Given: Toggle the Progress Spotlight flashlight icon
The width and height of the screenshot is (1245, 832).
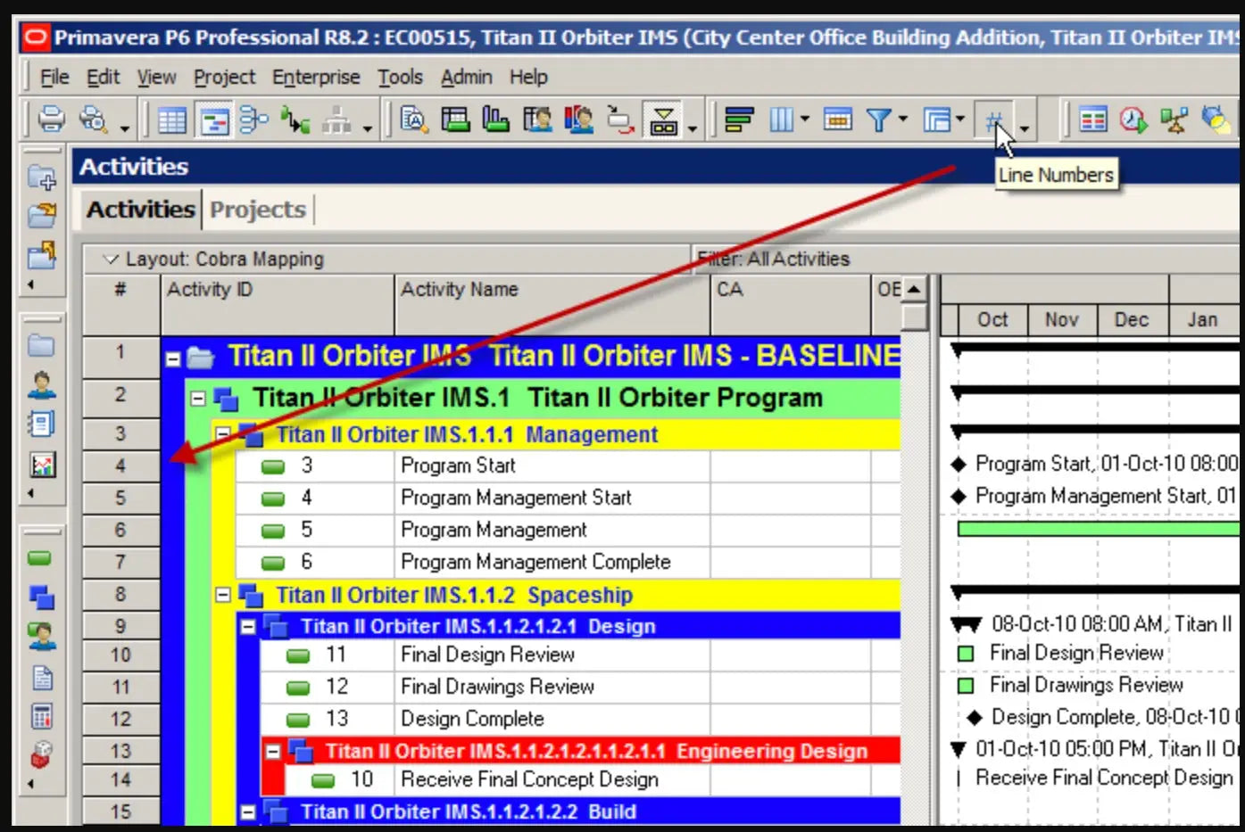Looking at the screenshot, I should (x=1214, y=119).
